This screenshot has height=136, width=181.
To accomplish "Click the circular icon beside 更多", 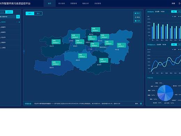I will (141, 104).
